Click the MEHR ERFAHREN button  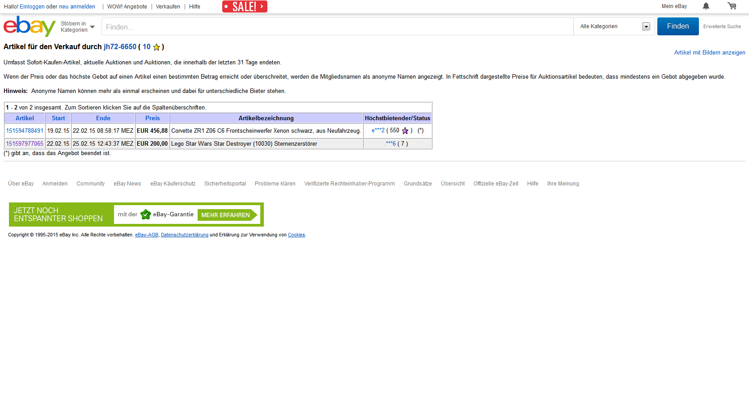(227, 215)
